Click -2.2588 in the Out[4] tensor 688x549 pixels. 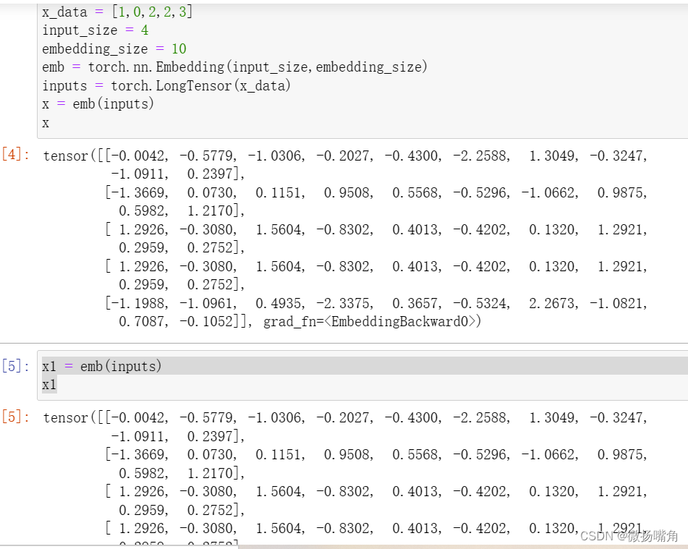tap(481, 156)
